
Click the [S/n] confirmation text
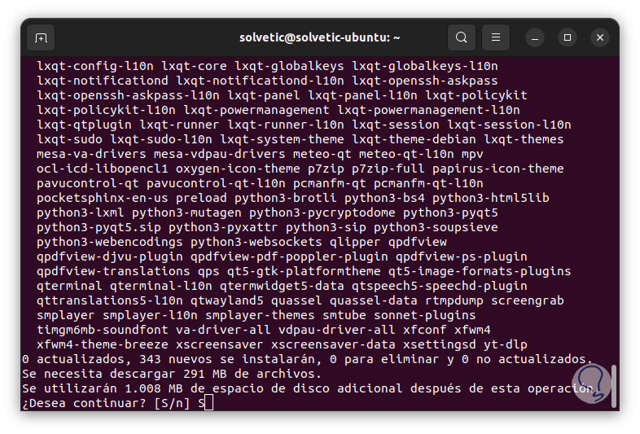coord(172,403)
